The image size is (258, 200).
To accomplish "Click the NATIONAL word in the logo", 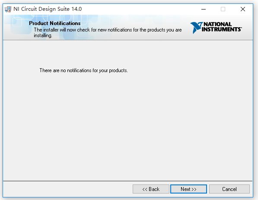I will point(217,24).
